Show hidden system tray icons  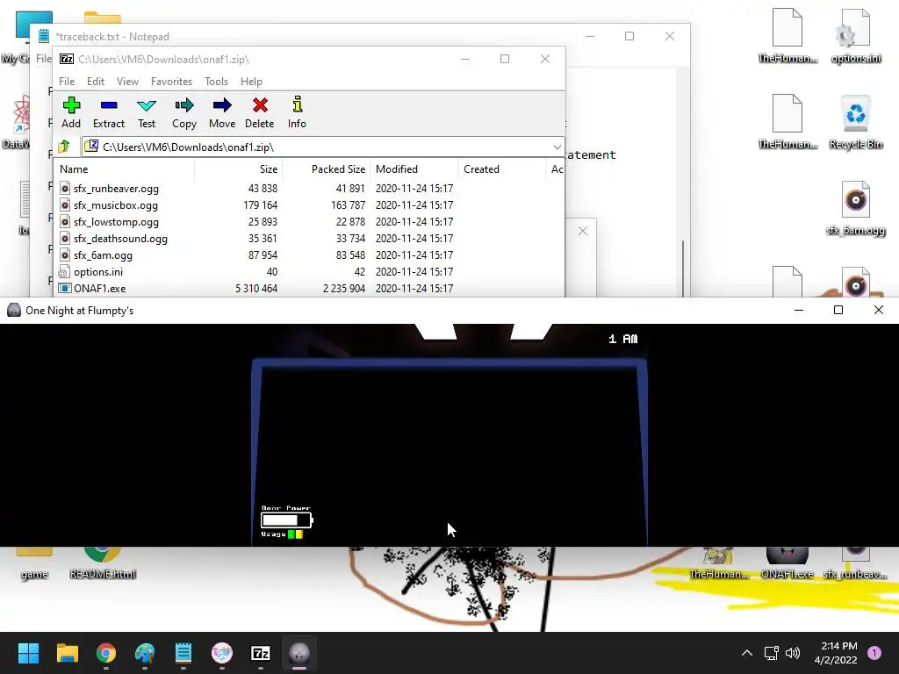(x=747, y=653)
